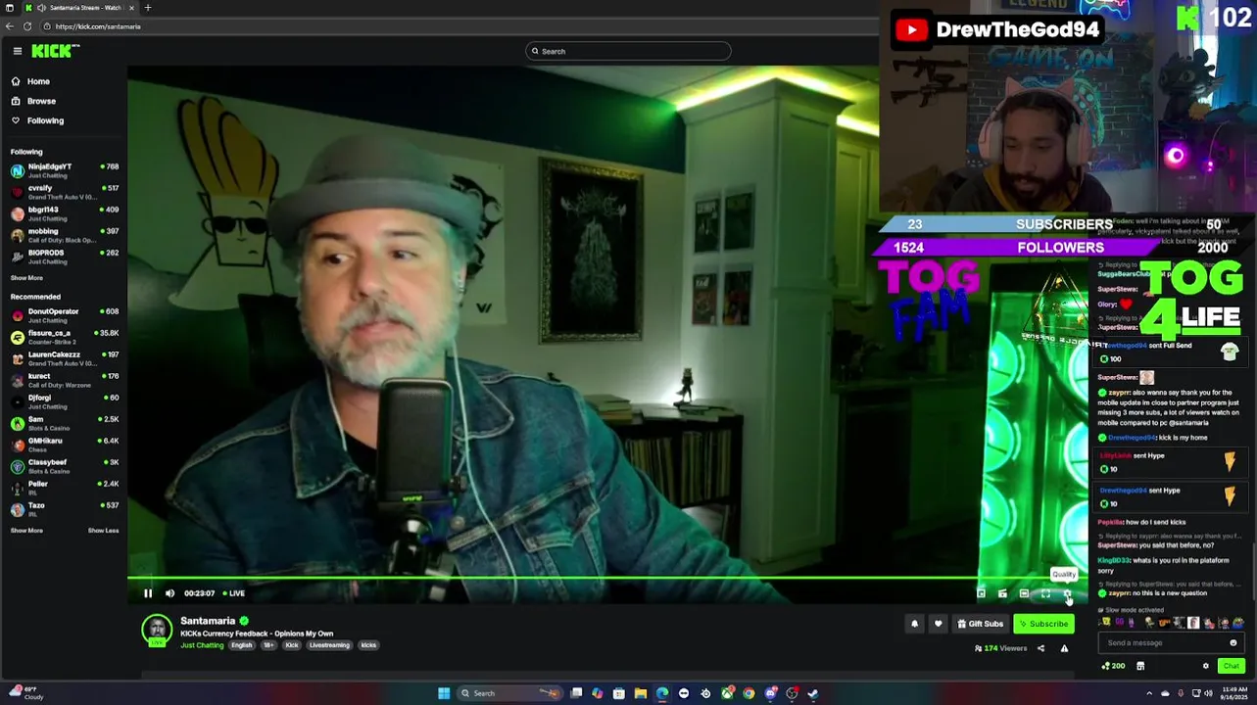Open video Quality settings gear
Viewport: 1257px width, 705px height.
point(1067,593)
